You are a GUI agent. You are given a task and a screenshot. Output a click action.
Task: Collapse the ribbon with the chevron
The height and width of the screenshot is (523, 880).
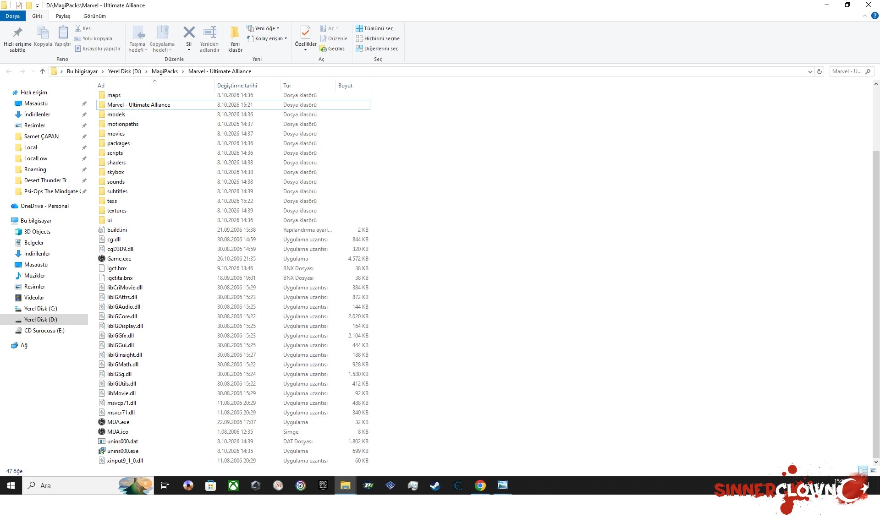(x=865, y=16)
